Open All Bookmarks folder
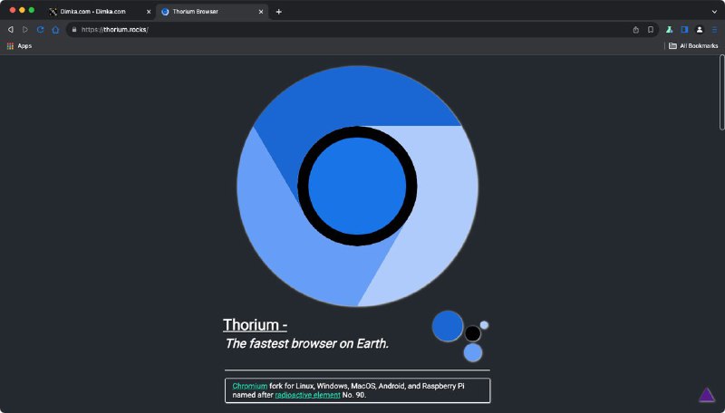725x413 pixels. [x=693, y=45]
